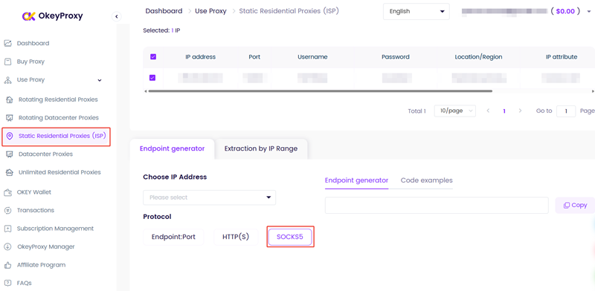Click the Static Residential Proxies pin icon
595x291 pixels.
[x=10, y=136]
